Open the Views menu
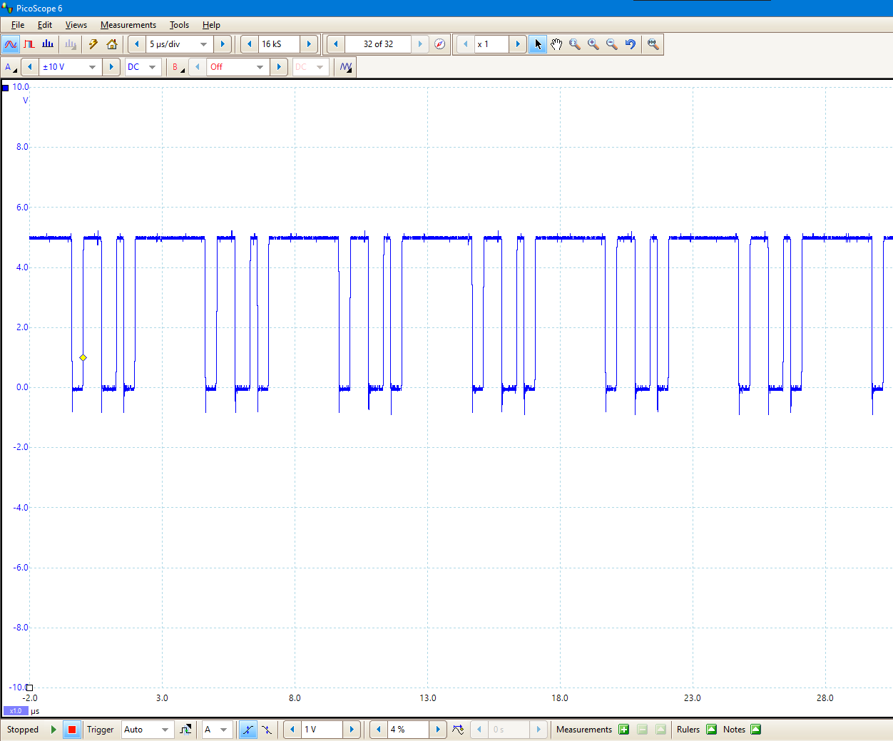 76,25
